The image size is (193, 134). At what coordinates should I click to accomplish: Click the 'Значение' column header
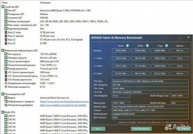(45, 3)
